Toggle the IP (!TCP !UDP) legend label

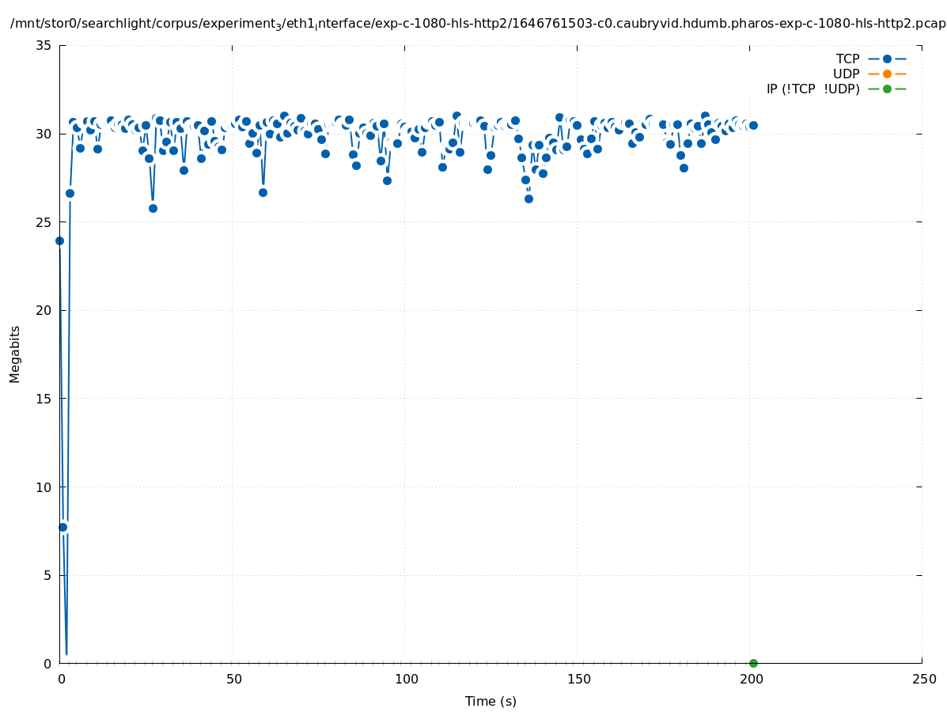(813, 89)
